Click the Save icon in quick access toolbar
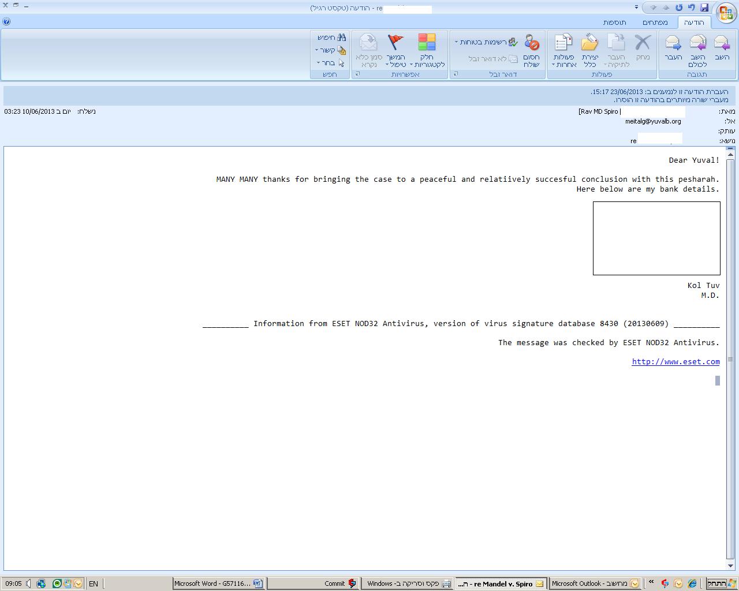Screen dimensions: 739x591 tap(704, 8)
